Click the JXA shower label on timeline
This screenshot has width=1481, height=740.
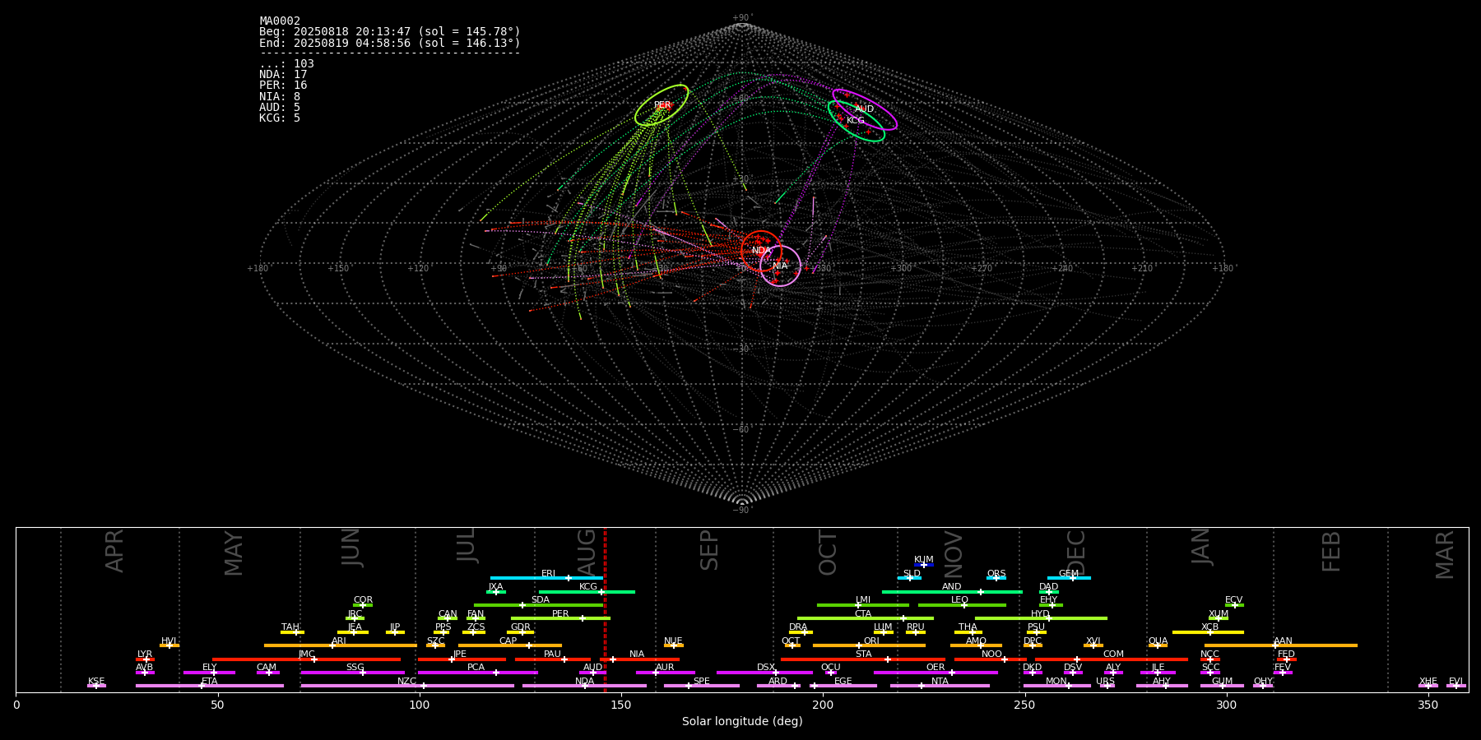click(495, 587)
